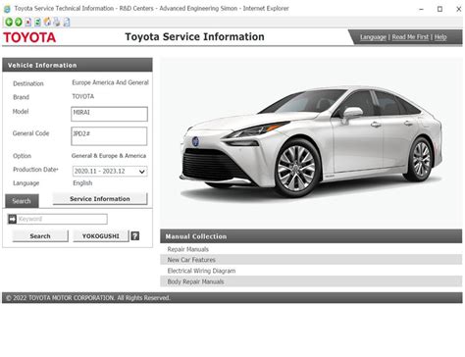465x357 pixels.
Task: Click the 'English' language value
Action: pos(82,183)
